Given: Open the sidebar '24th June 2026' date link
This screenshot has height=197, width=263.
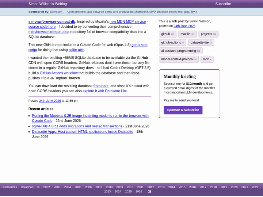Looking at the screenshot, I should (x=184, y=26).
